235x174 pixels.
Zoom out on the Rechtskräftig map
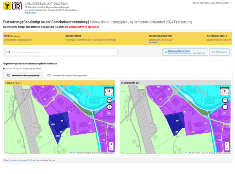click(x=227, y=148)
